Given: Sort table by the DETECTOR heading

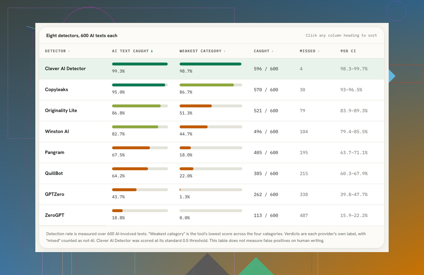Looking at the screenshot, I should [x=55, y=51].
